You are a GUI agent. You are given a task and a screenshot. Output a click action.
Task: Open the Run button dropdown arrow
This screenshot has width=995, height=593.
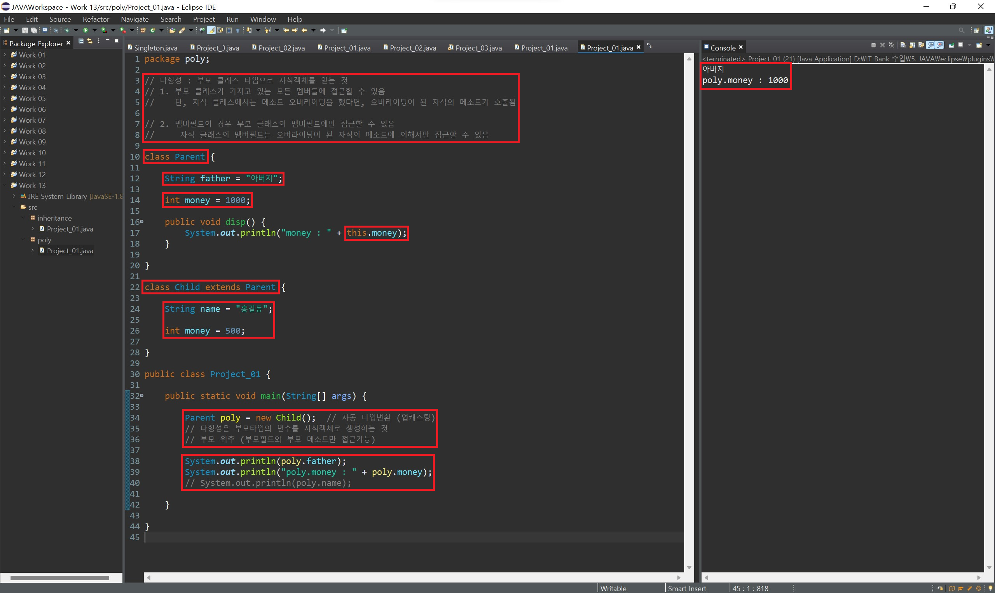(94, 30)
